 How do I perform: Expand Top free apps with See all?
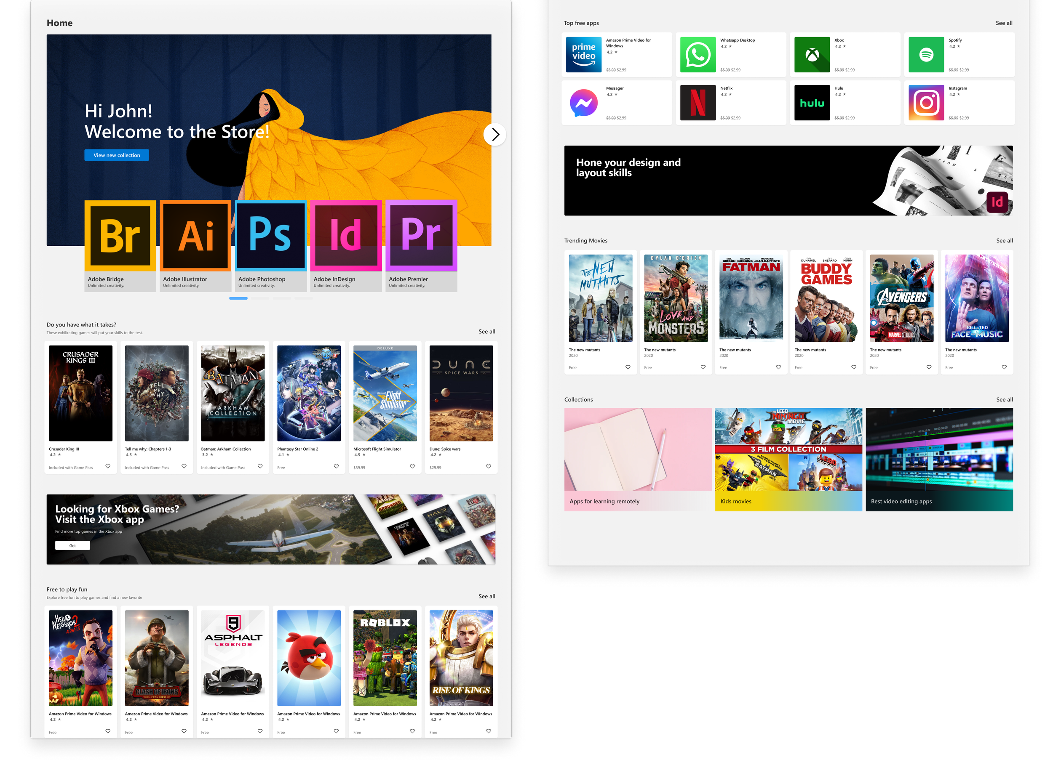click(x=1003, y=23)
